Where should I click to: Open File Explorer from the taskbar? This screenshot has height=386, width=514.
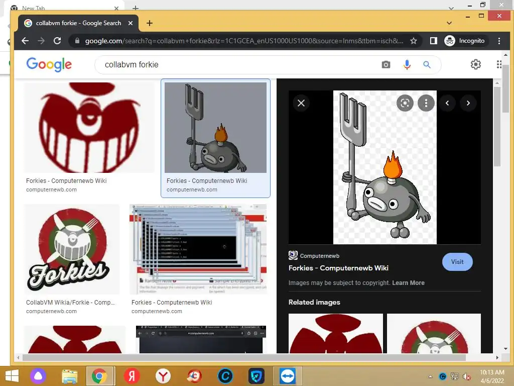click(70, 376)
